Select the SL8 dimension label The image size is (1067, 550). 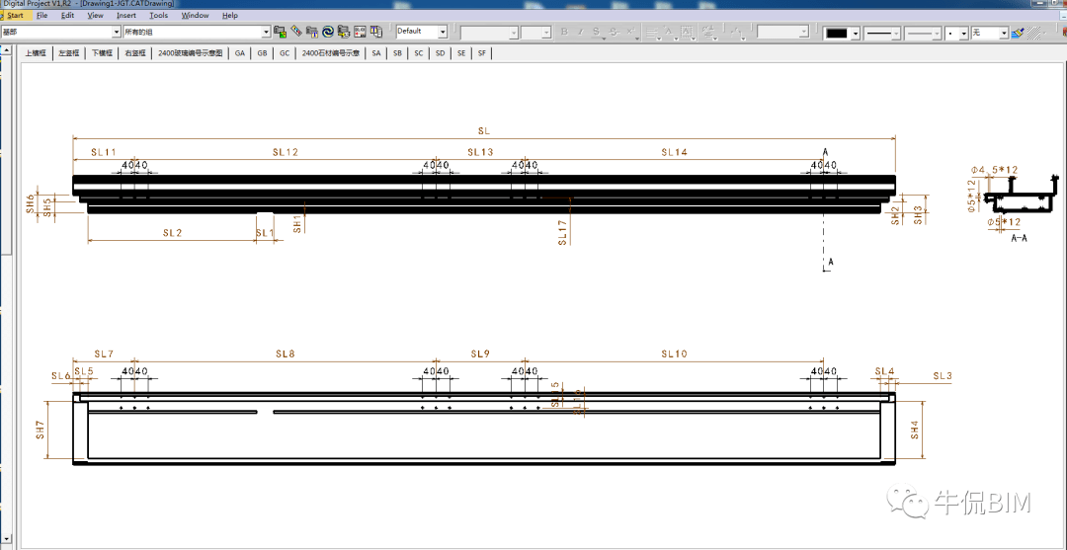point(286,354)
